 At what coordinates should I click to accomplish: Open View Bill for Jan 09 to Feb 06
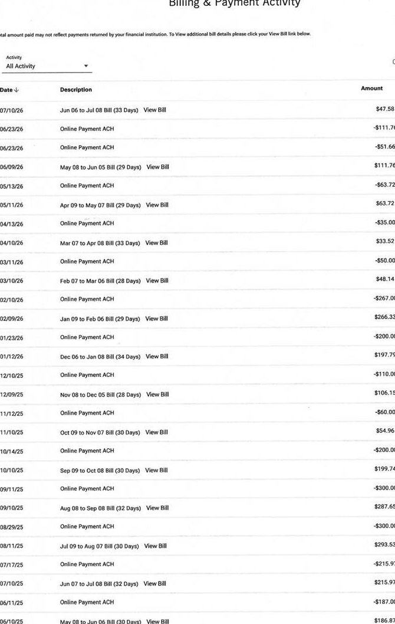pos(156,318)
